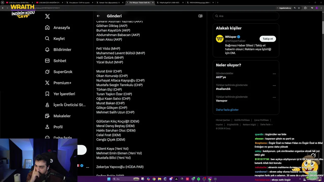Go back with Gönderi arrow
This screenshot has height=182, width=324.
pyautogui.click(x=98, y=16)
